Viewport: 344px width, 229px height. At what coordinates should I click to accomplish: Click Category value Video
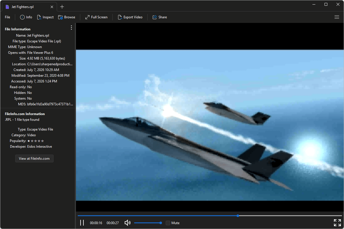tap(32, 135)
